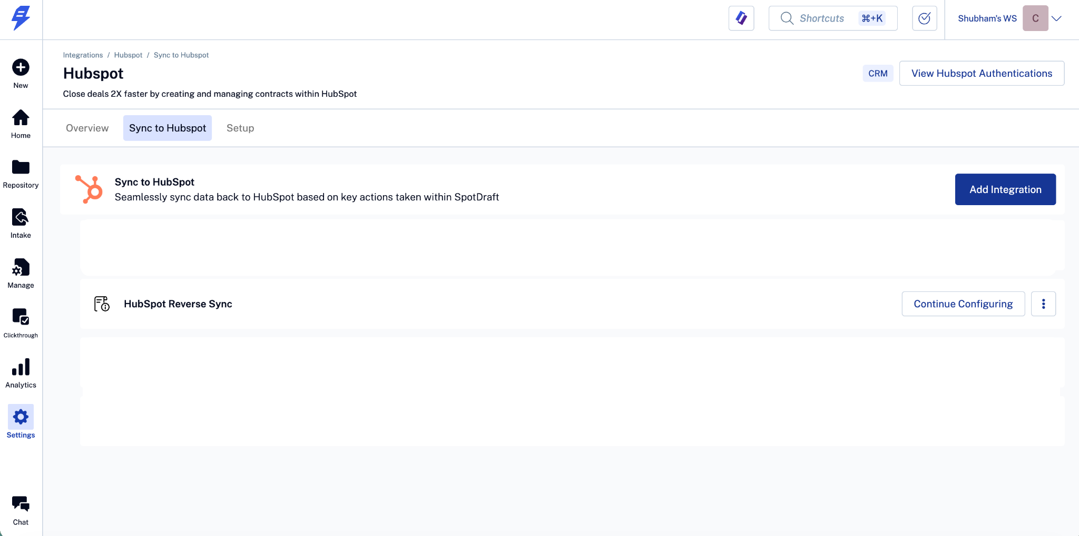Open the New item menu in the sidebar
This screenshot has width=1079, height=536.
(21, 74)
